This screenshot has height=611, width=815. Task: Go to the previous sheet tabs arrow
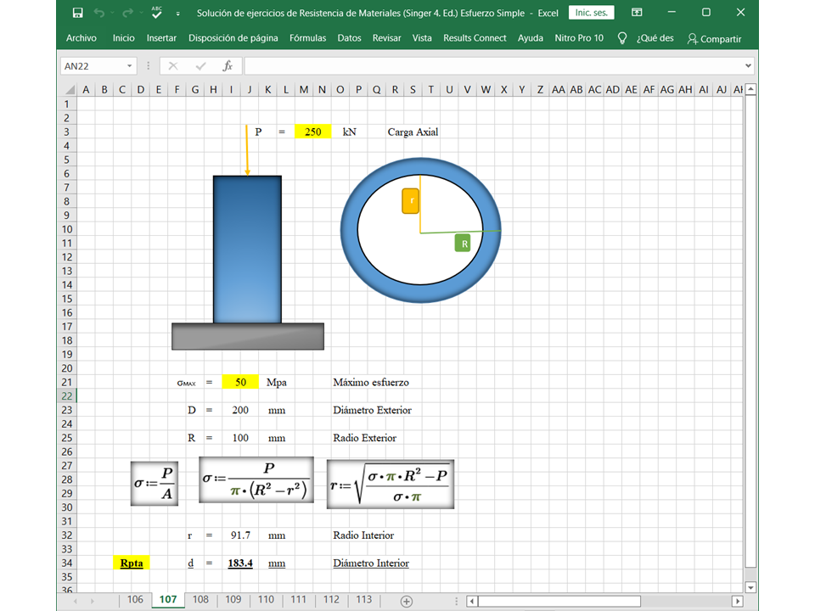pyautogui.click(x=76, y=601)
